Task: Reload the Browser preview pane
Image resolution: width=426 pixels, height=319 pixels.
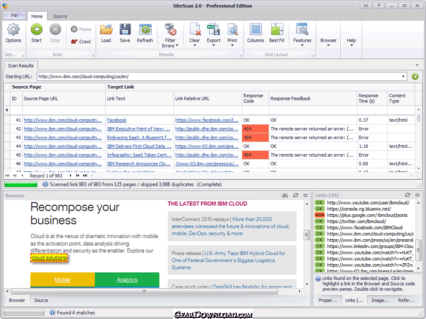Action: (x=296, y=195)
